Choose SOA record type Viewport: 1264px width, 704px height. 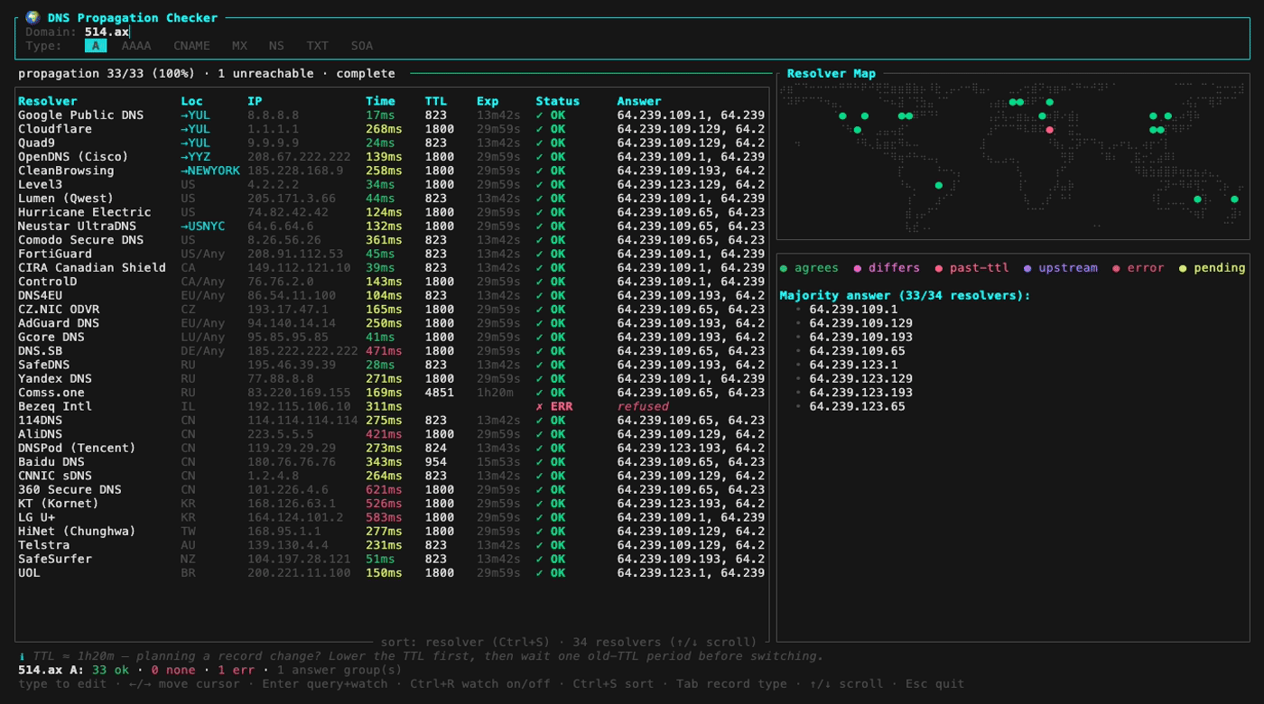tap(361, 46)
